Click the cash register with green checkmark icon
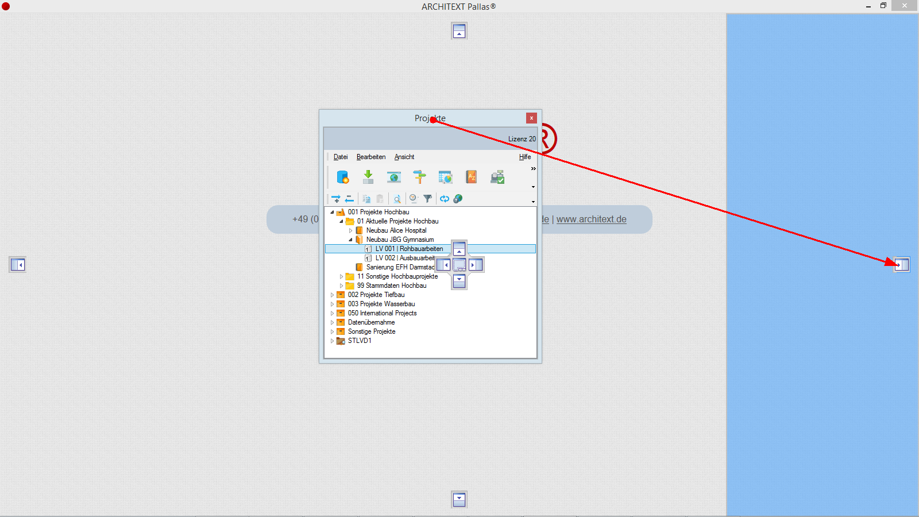The width and height of the screenshot is (919, 517). 497,177
